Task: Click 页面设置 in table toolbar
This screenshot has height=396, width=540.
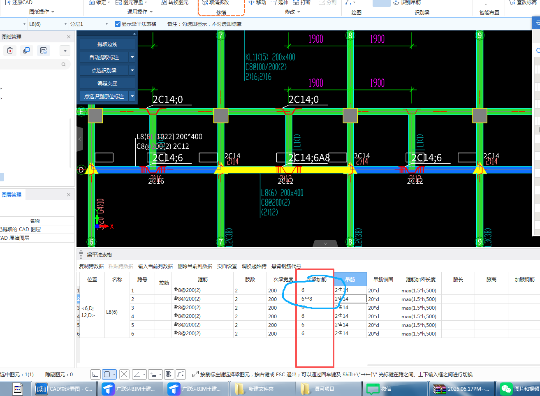Action: click(x=227, y=266)
